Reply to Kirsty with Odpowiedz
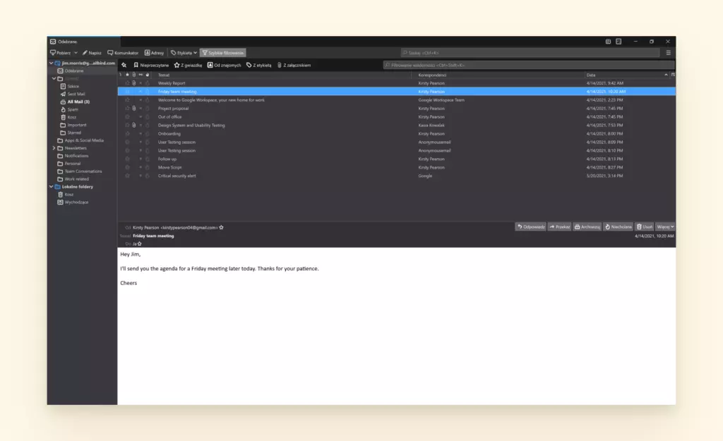 tap(531, 226)
